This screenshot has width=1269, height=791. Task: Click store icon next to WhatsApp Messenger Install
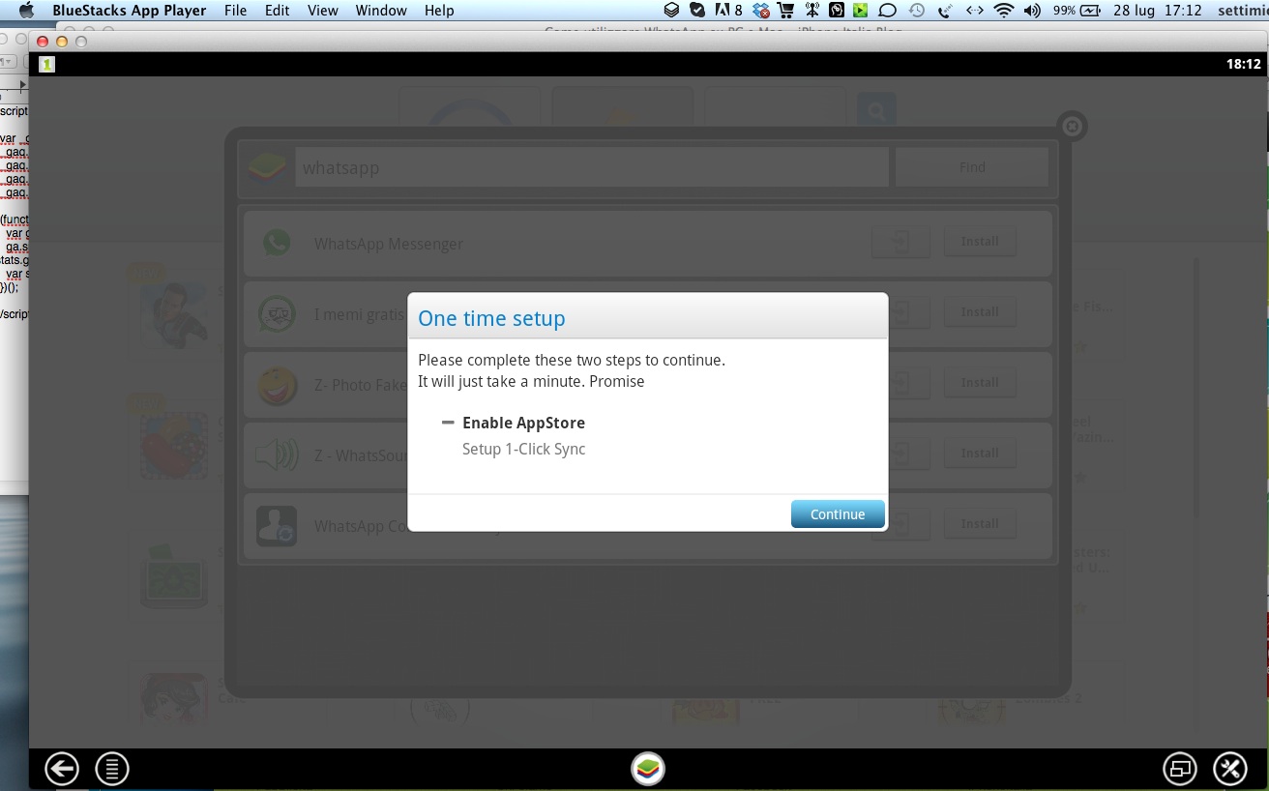click(x=900, y=242)
